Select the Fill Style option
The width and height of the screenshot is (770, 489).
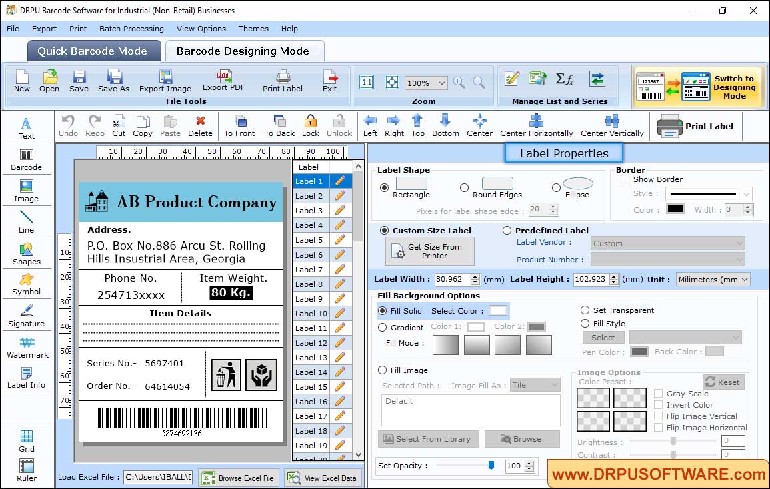[x=585, y=324]
